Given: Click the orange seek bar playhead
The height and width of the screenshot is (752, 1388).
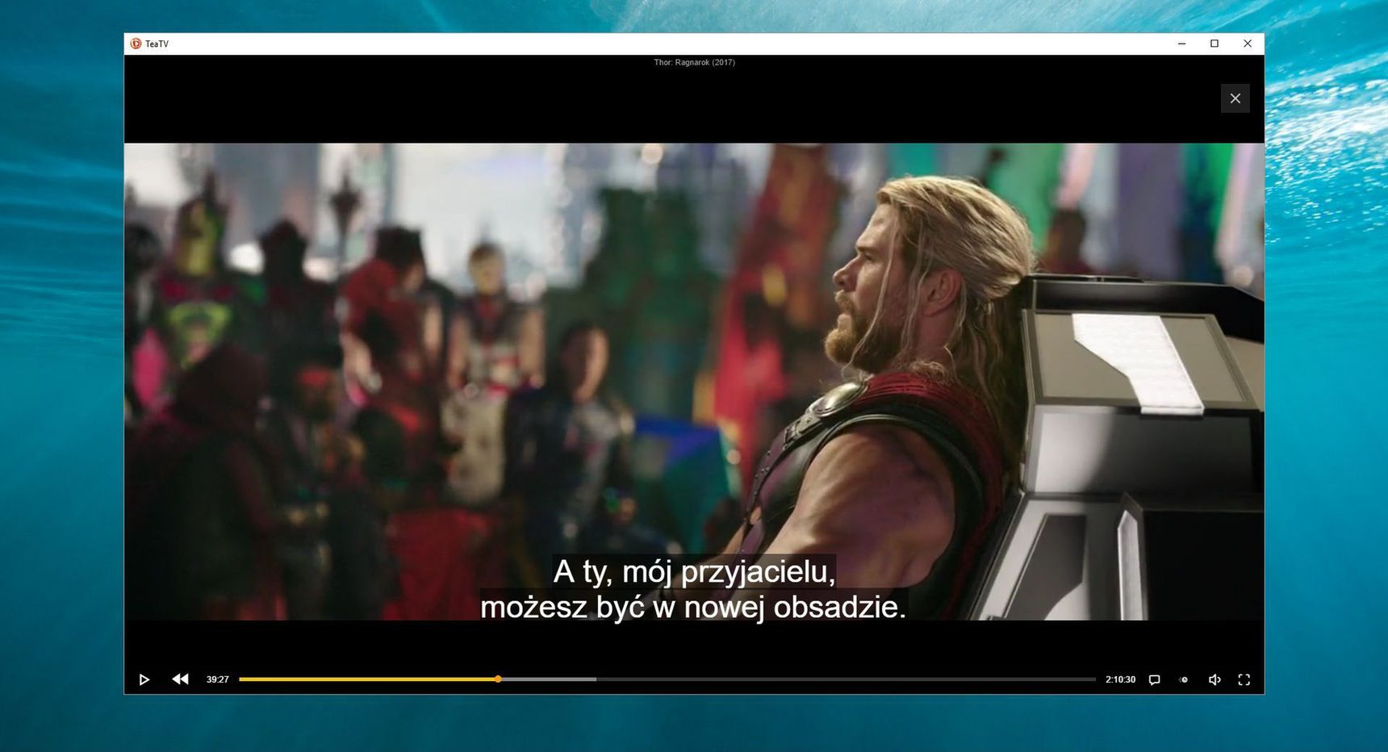Looking at the screenshot, I should 498,679.
